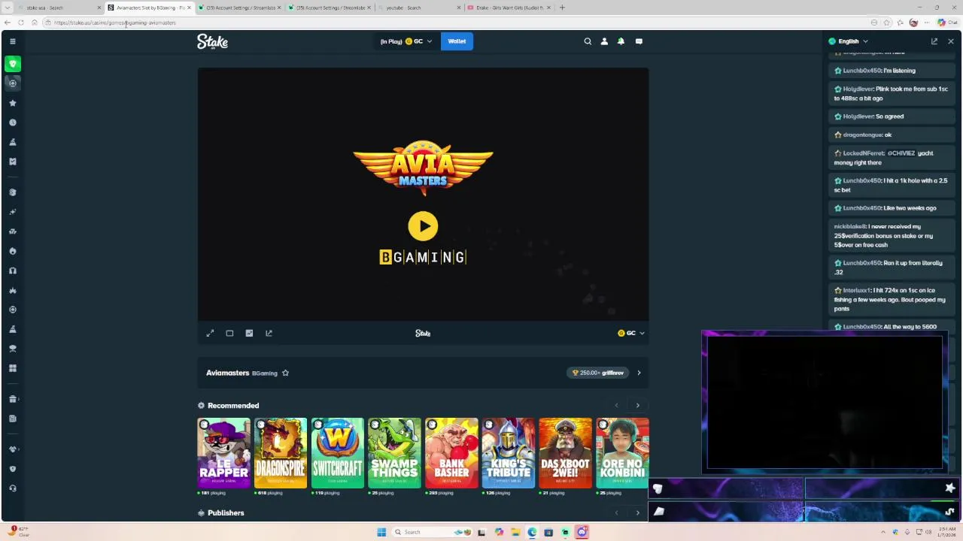Screen dimensions: 963x541
Task: Enter fullscreen mode for the game
Action: [210, 333]
